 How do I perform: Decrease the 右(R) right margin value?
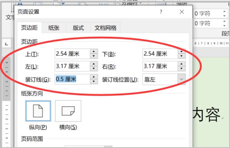(x=182, y=69)
